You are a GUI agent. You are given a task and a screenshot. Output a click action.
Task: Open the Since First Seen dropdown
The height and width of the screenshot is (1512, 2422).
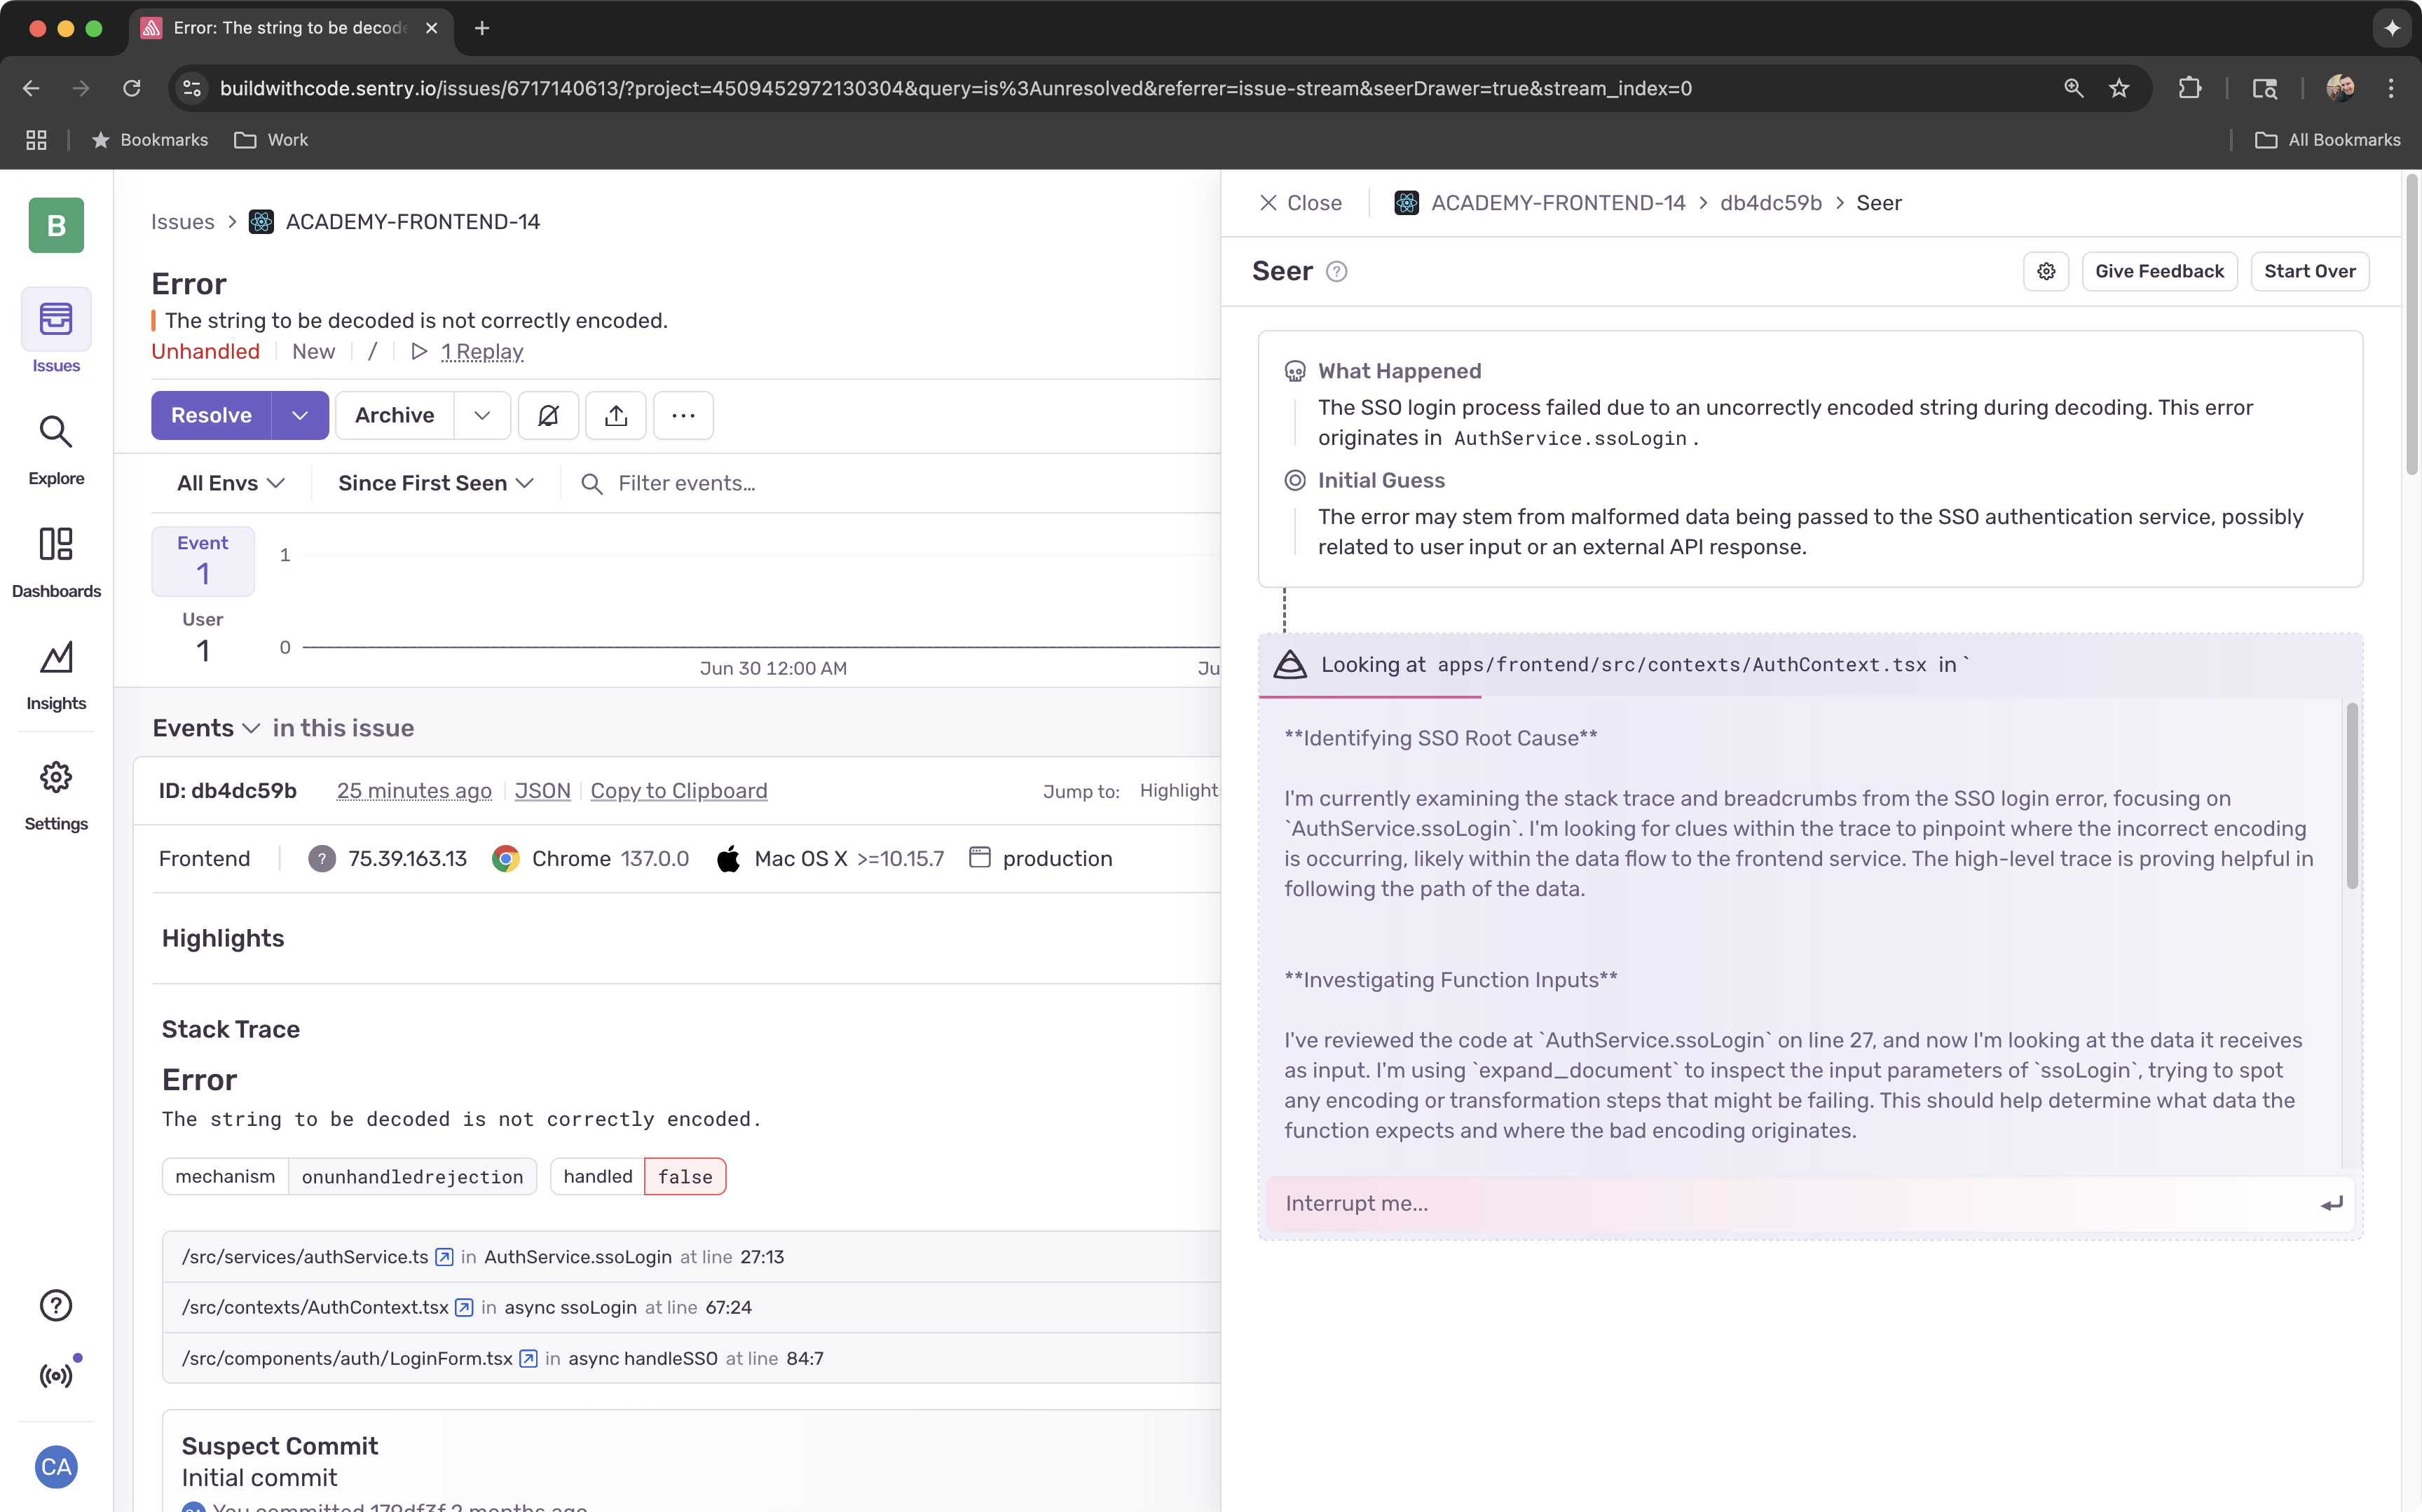435,483
